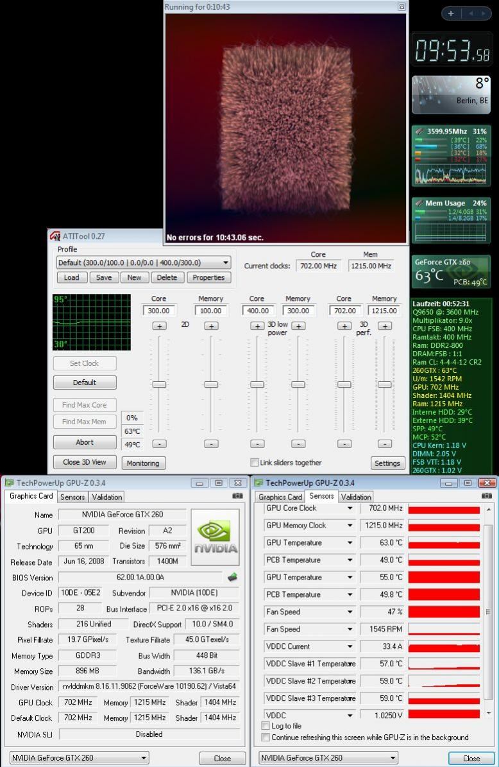This screenshot has height=767, width=499.
Task: Click the 3D perf Memory clock input field
Action: (x=384, y=311)
